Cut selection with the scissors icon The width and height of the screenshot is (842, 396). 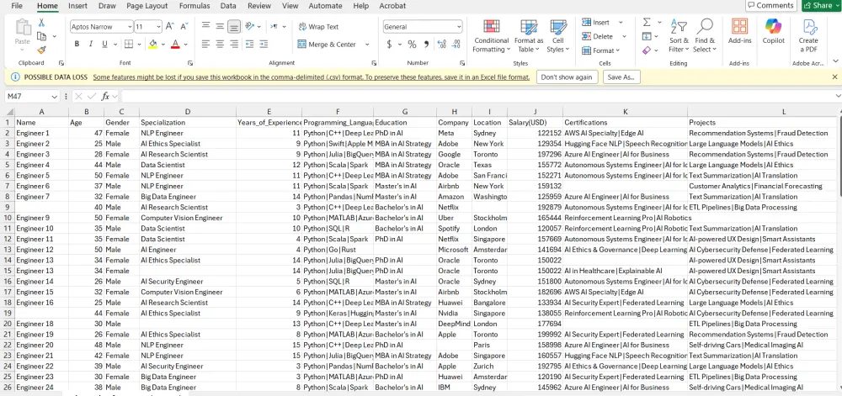(x=41, y=23)
